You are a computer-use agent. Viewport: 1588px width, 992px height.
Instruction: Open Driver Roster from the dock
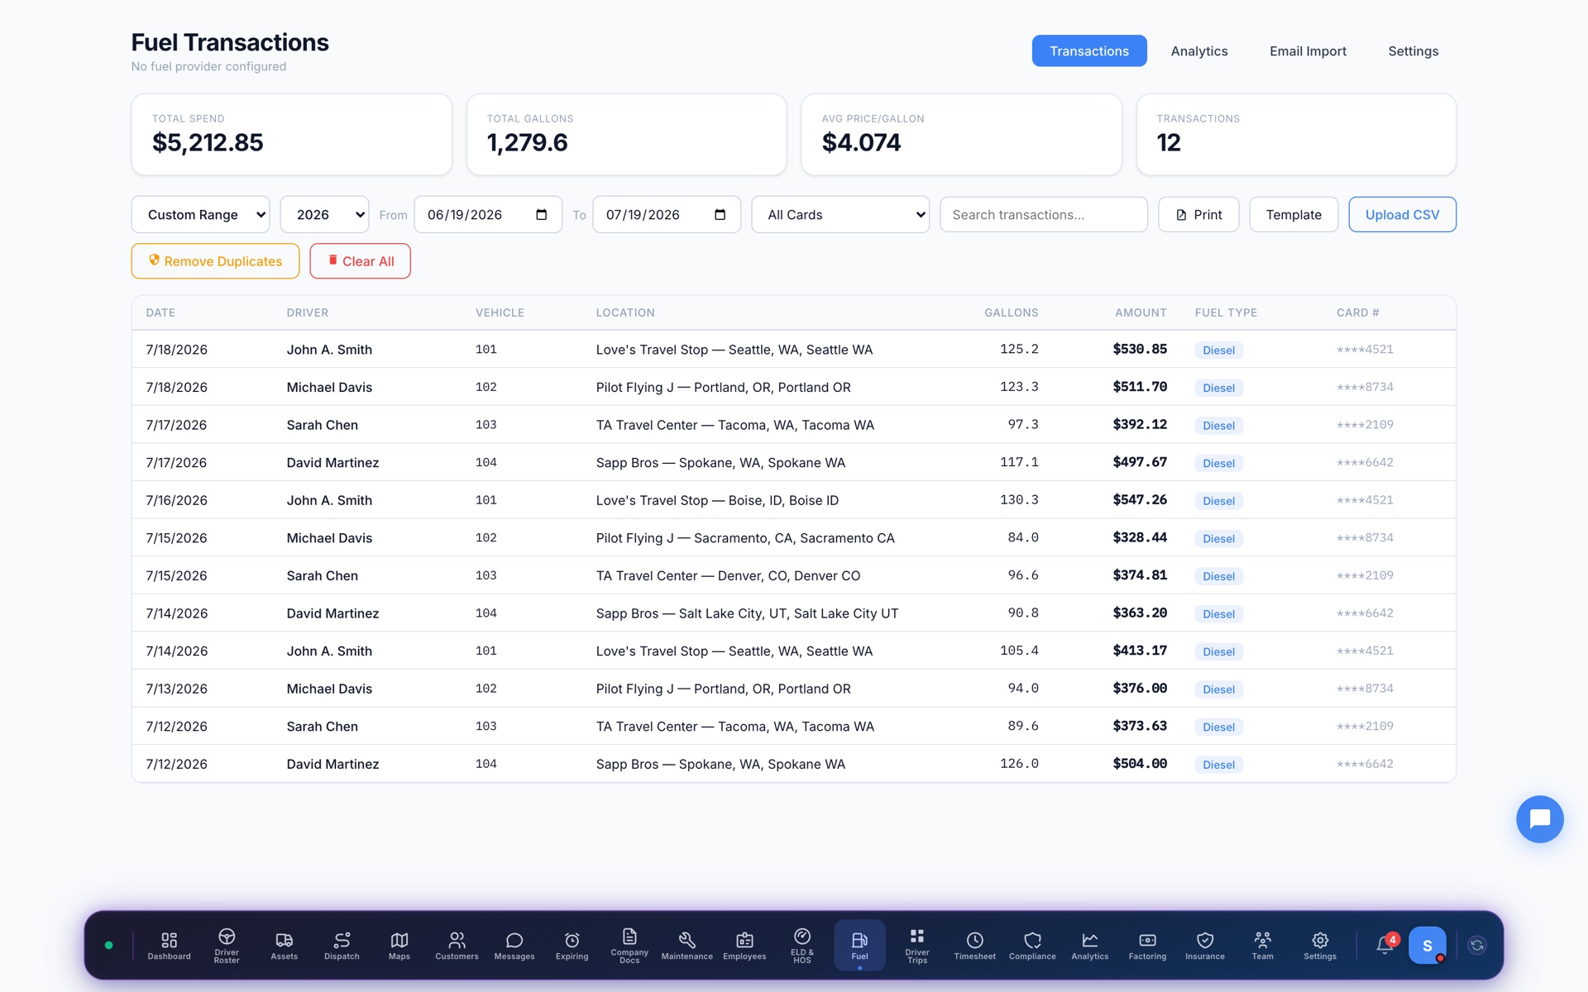pos(227,945)
